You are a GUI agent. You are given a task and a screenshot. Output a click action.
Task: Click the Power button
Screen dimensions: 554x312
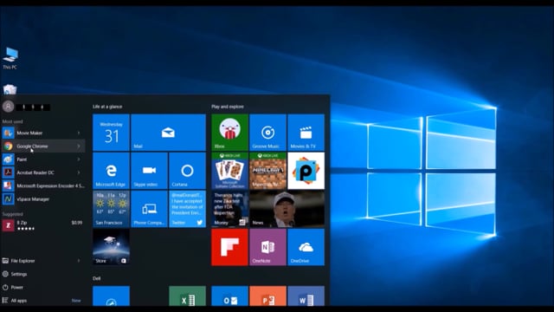point(43,287)
